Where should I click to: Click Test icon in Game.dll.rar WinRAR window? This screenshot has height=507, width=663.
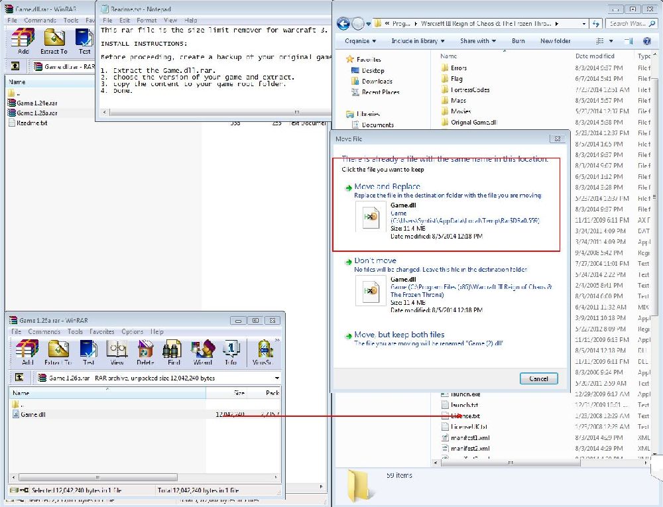84,42
